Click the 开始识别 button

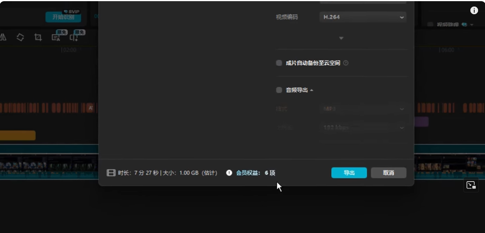(x=63, y=17)
